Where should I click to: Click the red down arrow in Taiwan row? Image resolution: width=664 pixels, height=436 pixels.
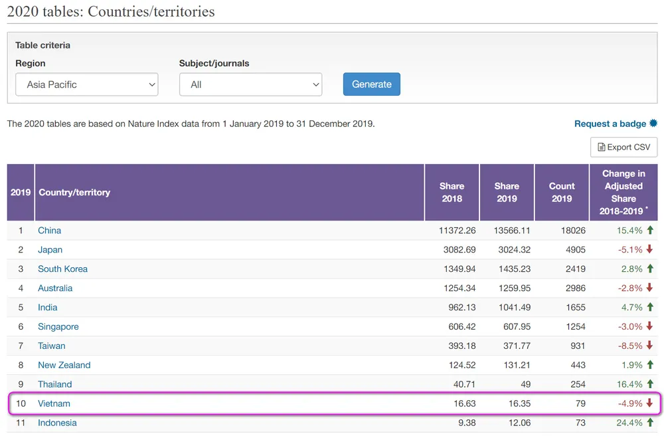pos(649,346)
